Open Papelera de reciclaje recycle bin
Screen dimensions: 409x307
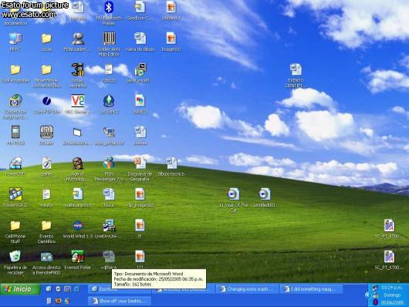pos(15,257)
